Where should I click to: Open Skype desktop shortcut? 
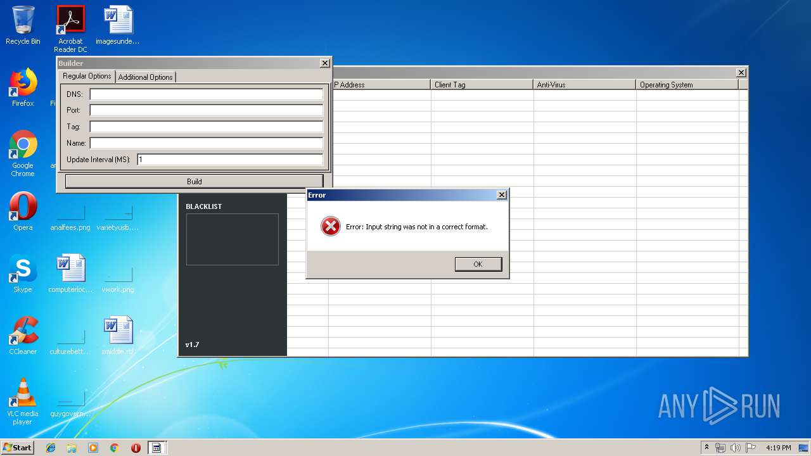pos(23,274)
